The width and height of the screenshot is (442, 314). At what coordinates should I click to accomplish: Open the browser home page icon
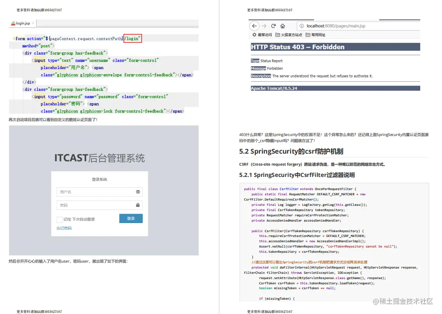click(x=282, y=26)
